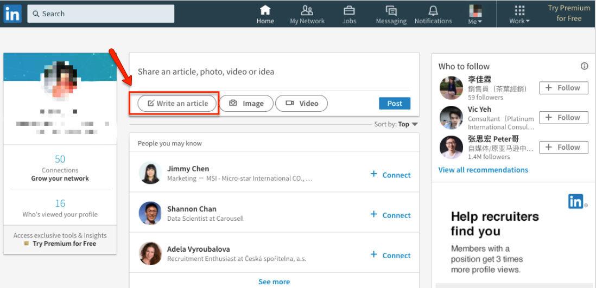Click plus icon next to Jimmy Chen
The image size is (596, 288).
coord(373,174)
